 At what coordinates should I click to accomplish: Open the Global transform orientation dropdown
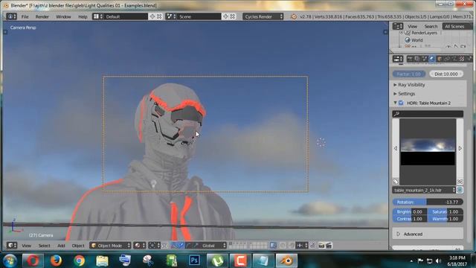[x=213, y=245]
